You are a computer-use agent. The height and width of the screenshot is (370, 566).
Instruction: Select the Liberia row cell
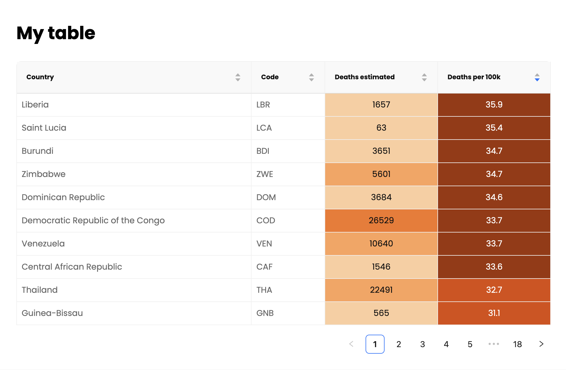click(x=35, y=105)
